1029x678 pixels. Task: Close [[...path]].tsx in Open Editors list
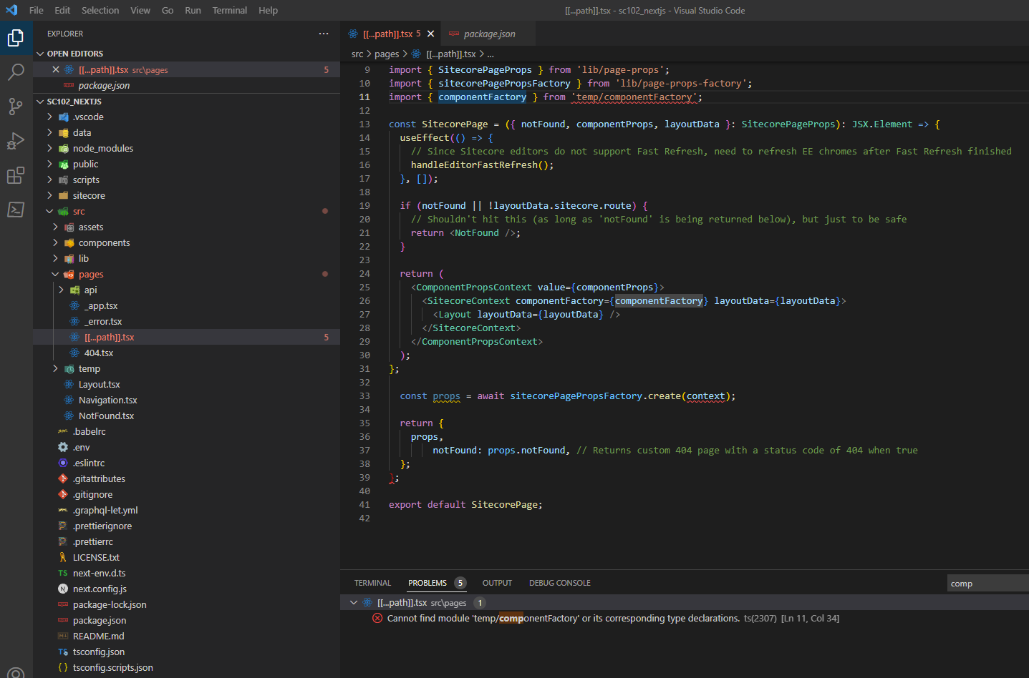click(56, 69)
